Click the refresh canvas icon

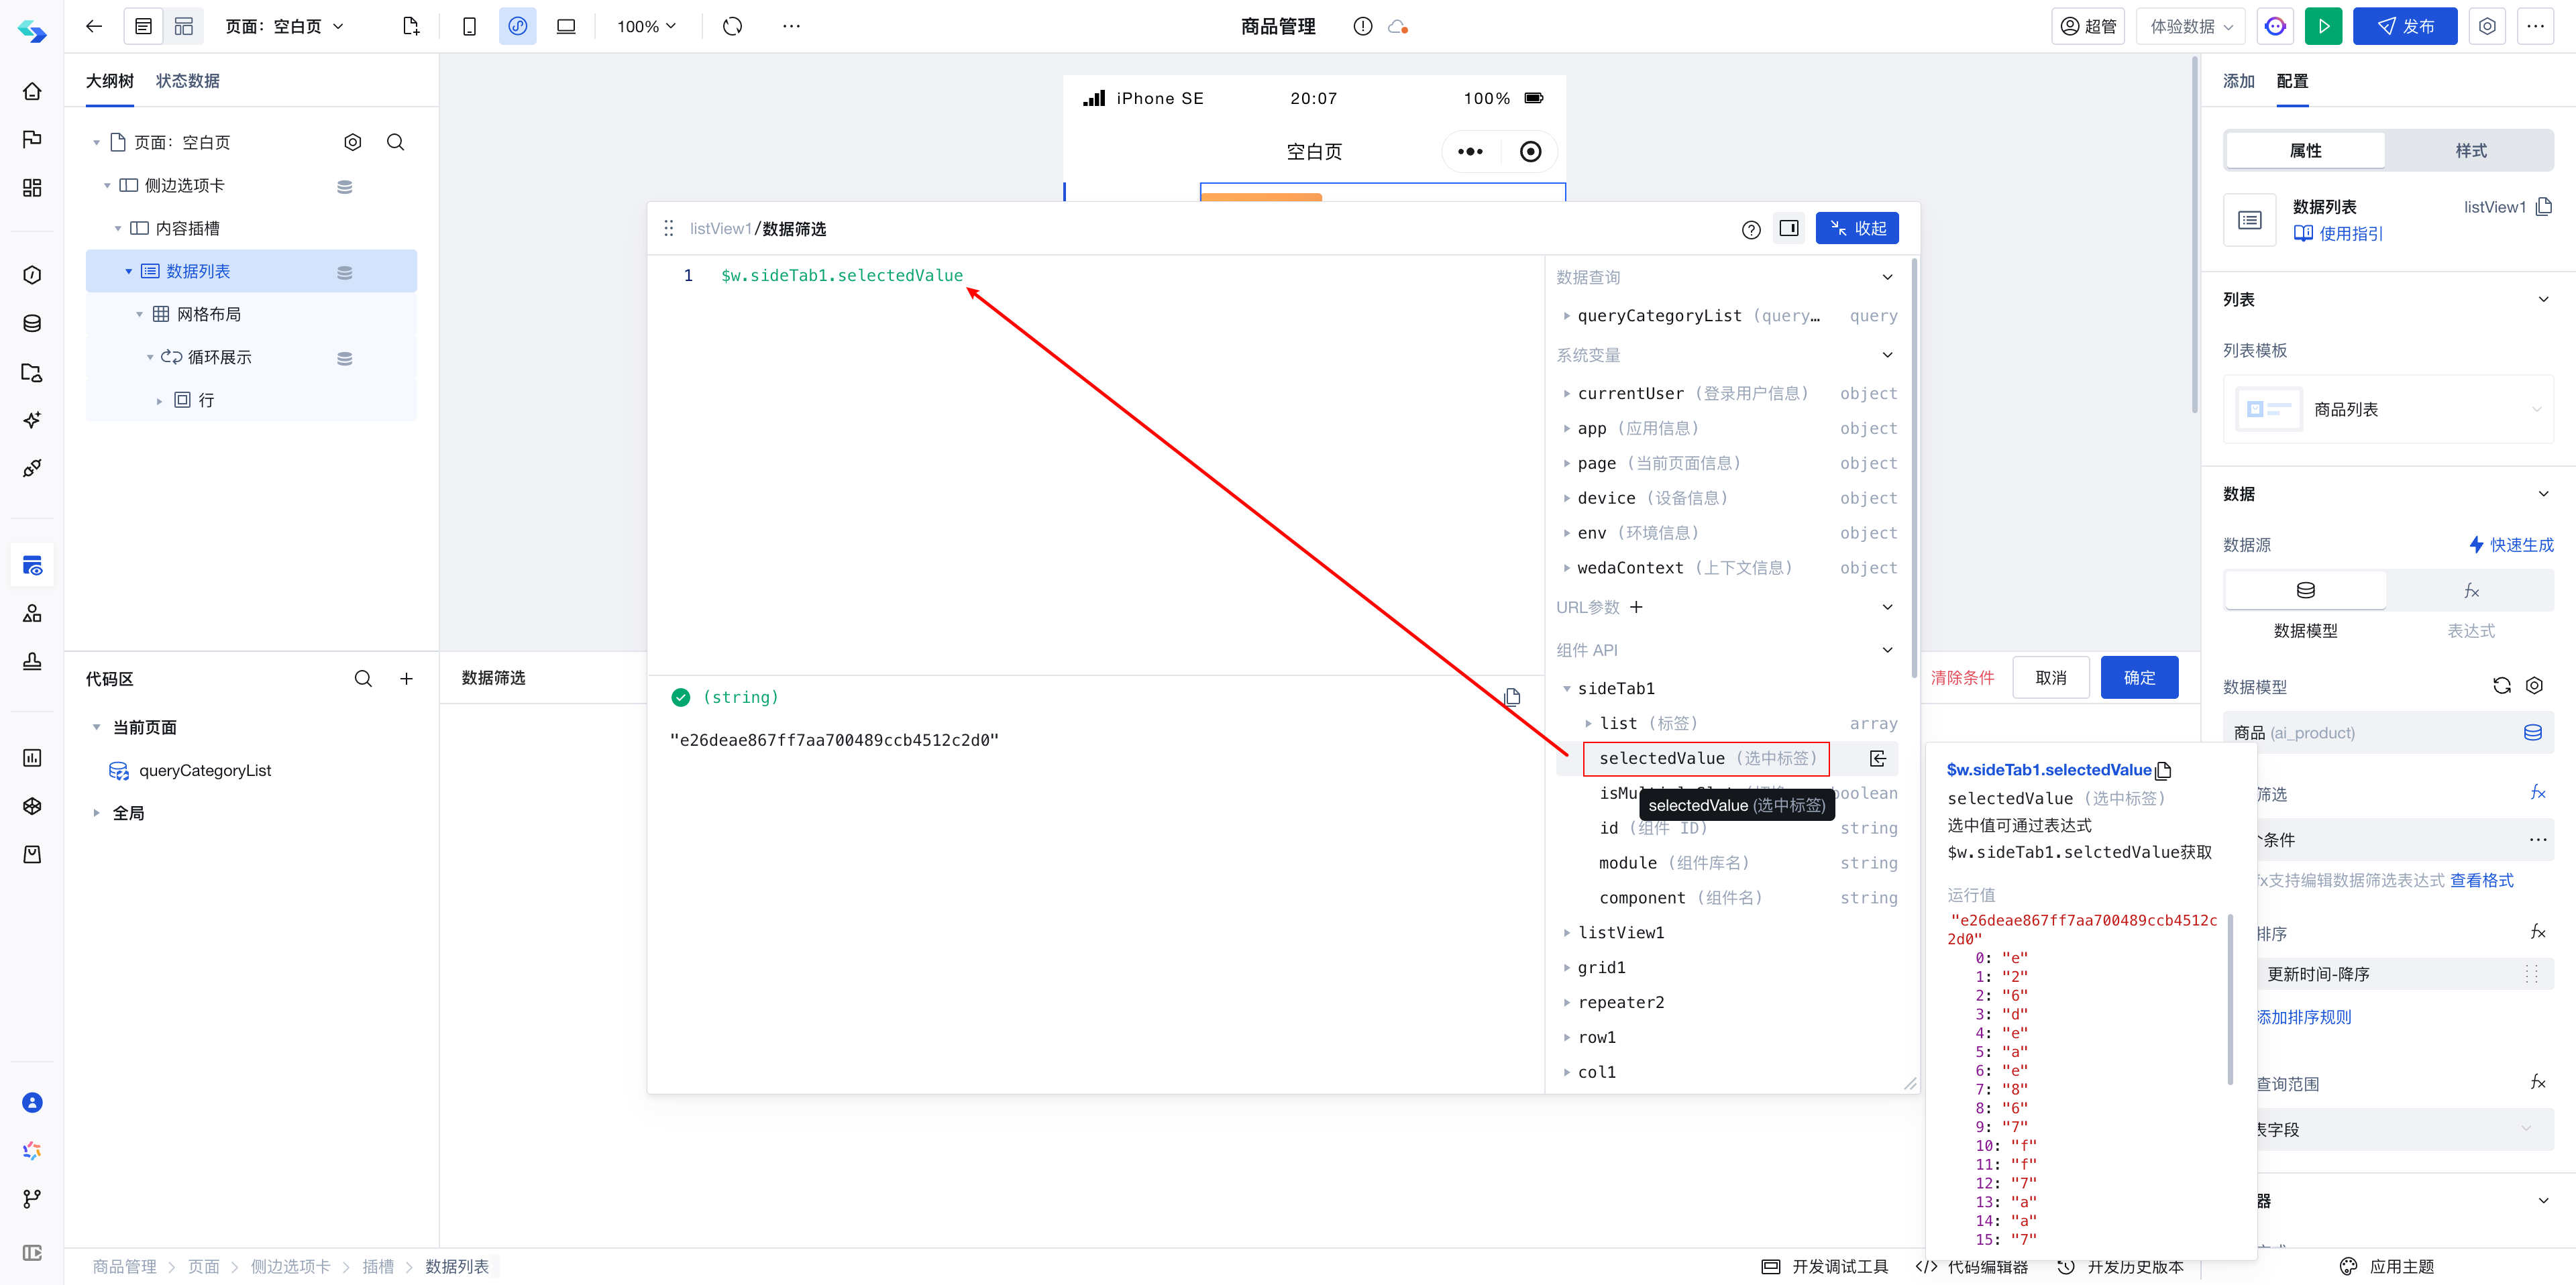[x=732, y=27]
